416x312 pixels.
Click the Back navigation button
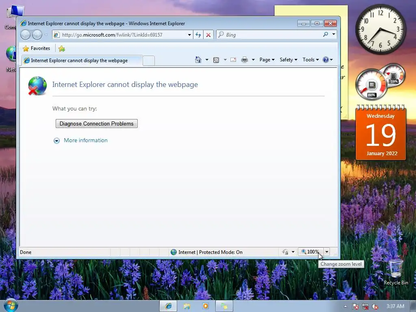pyautogui.click(x=26, y=35)
